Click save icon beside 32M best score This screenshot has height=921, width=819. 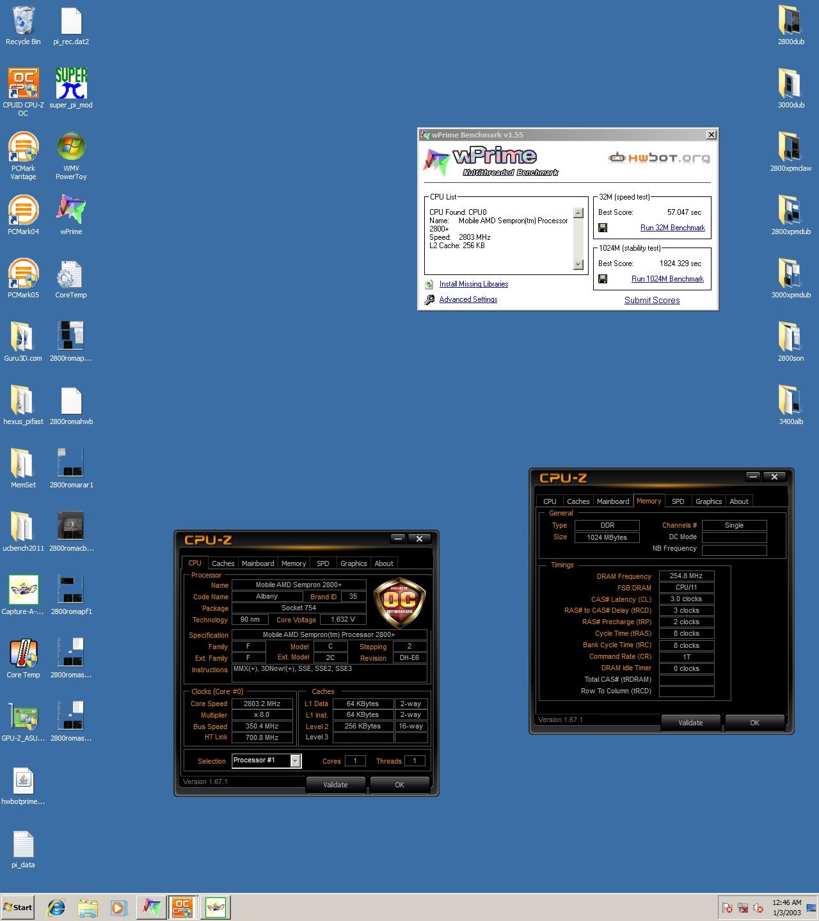603,228
